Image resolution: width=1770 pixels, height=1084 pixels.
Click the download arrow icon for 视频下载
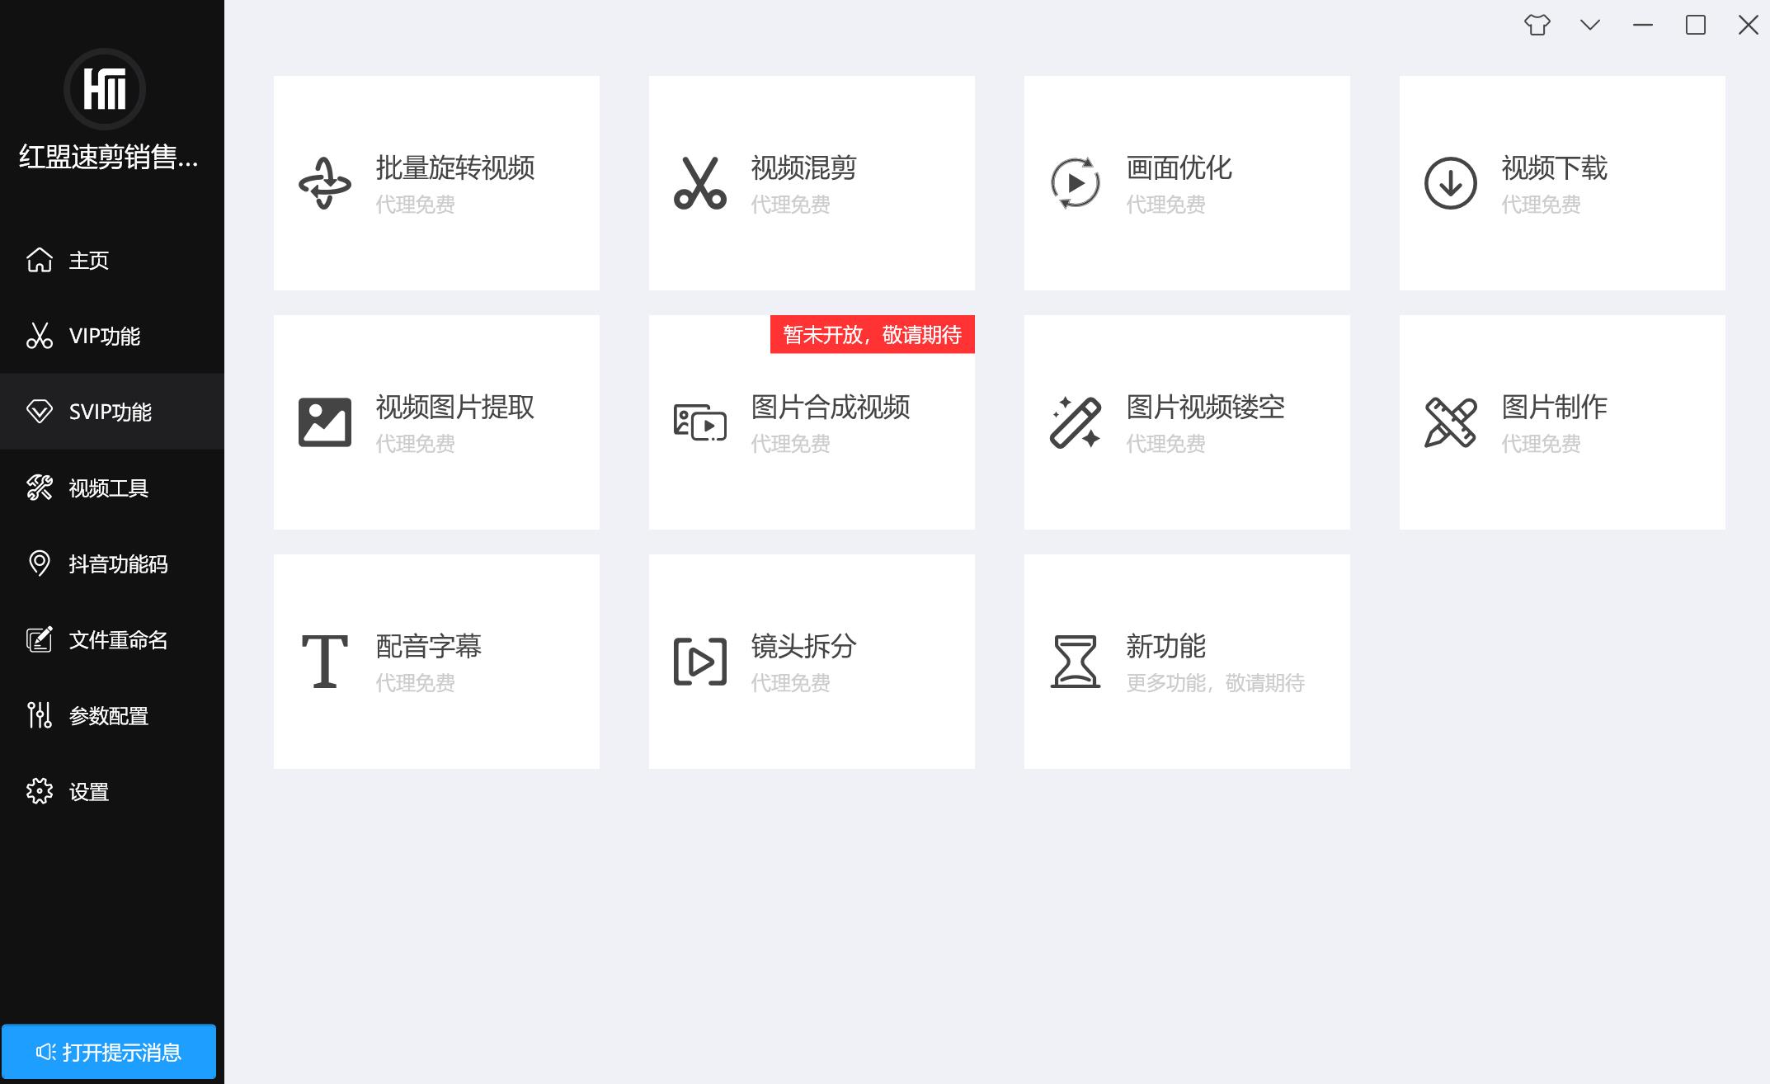click(x=1450, y=183)
